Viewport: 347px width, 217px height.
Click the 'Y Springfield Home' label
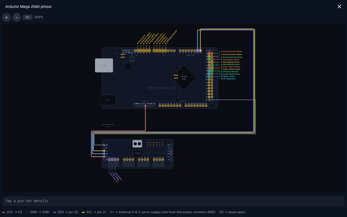[230, 62]
